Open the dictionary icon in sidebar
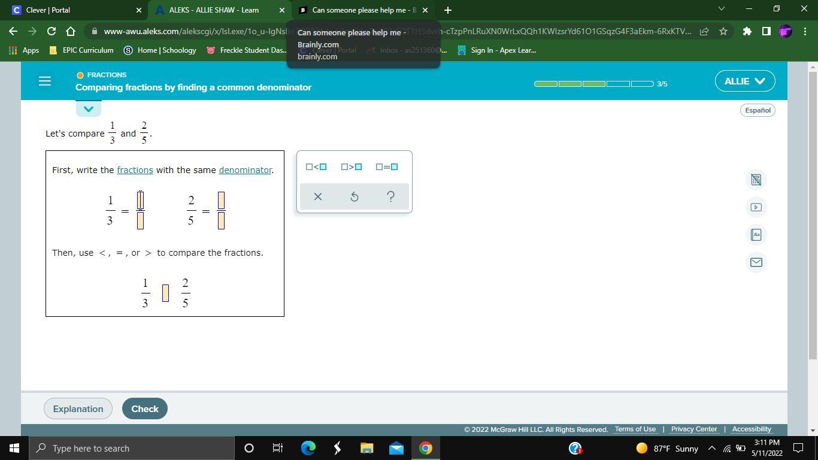The height and width of the screenshot is (460, 818). pos(756,235)
